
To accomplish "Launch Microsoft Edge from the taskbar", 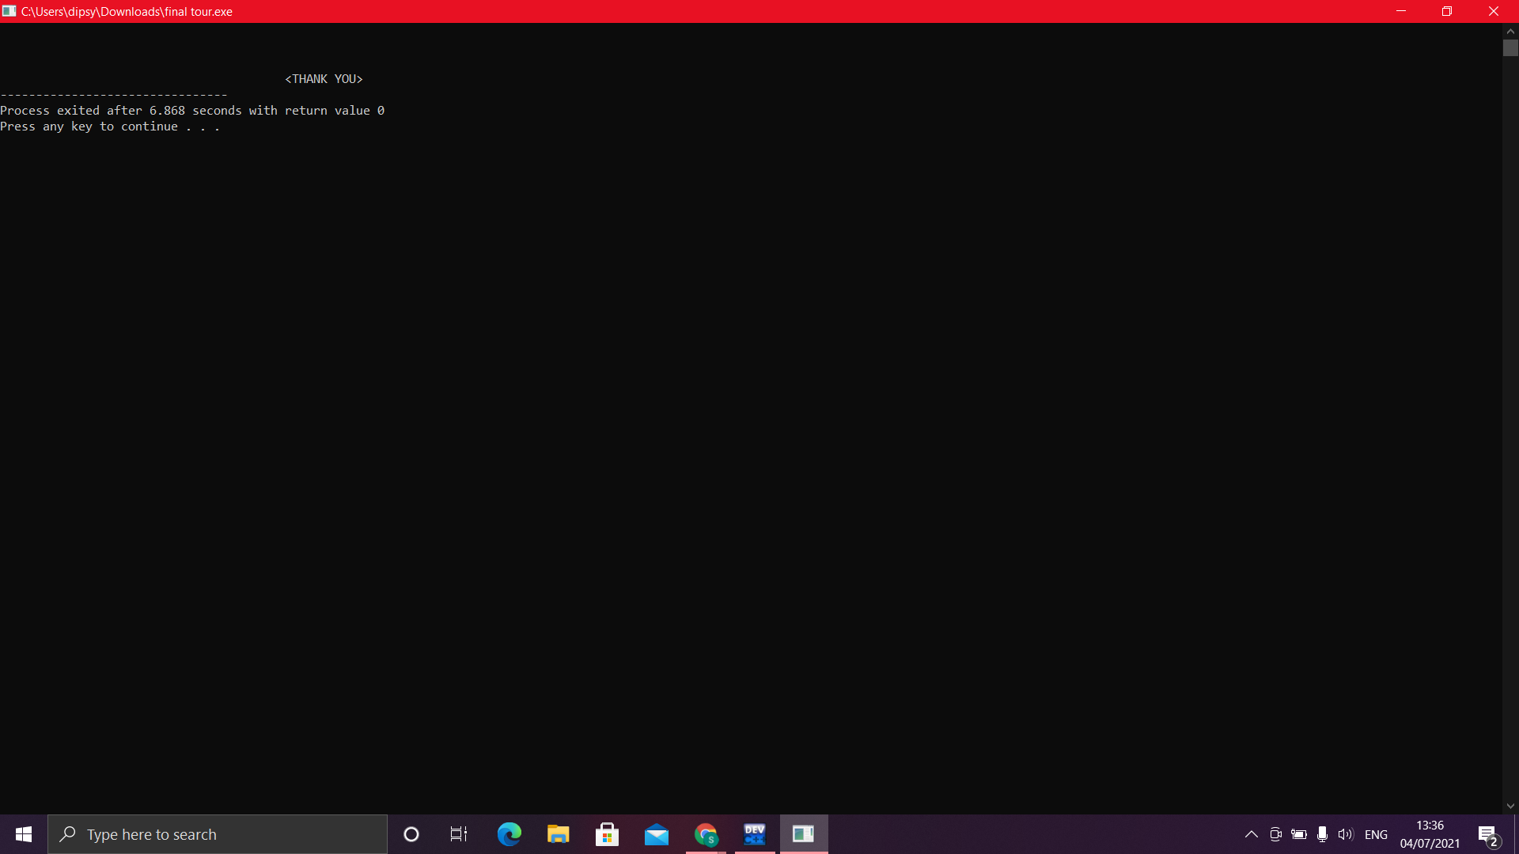I will pyautogui.click(x=509, y=834).
